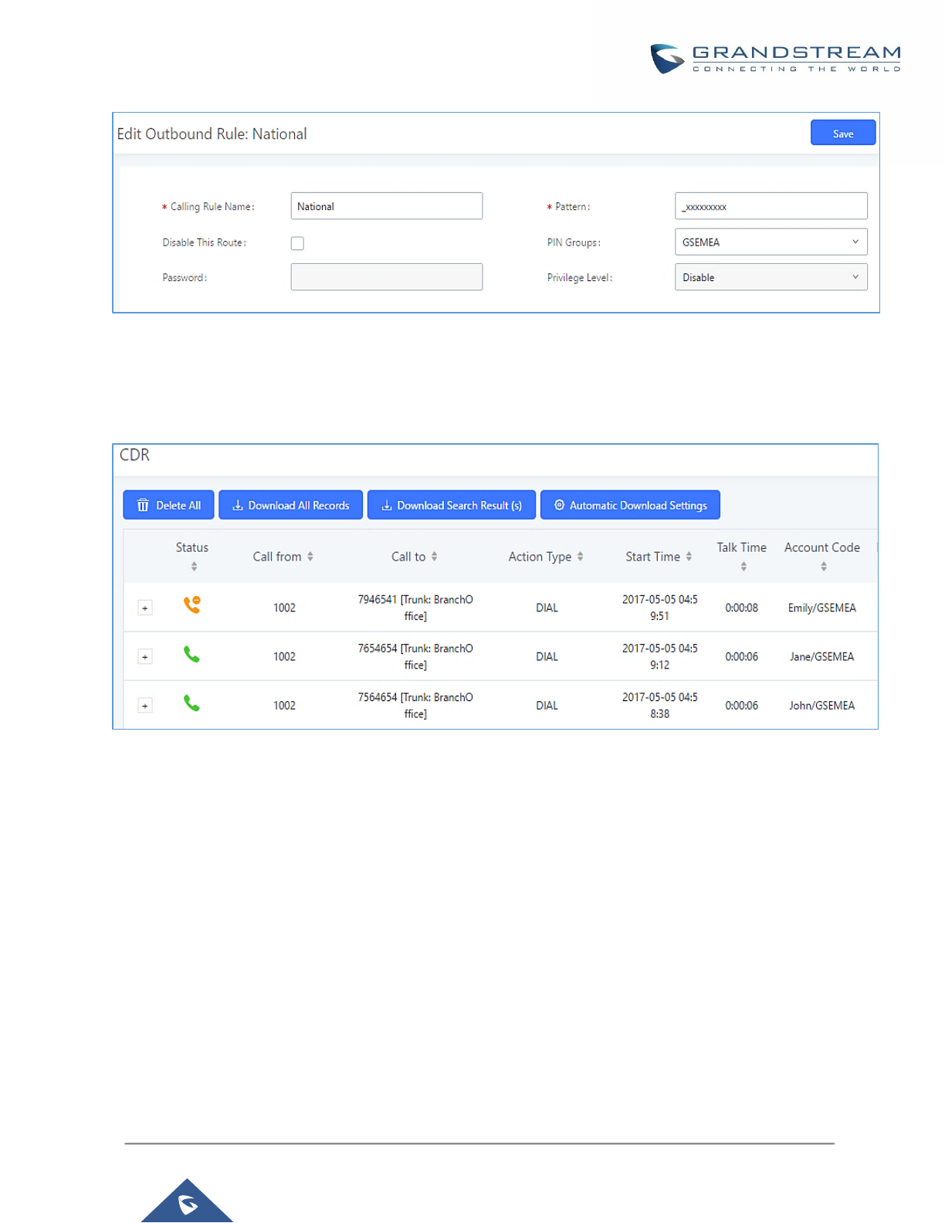Click the start time 2017-05-05 04:59:51
This screenshot has height=1223, width=945.
659,608
